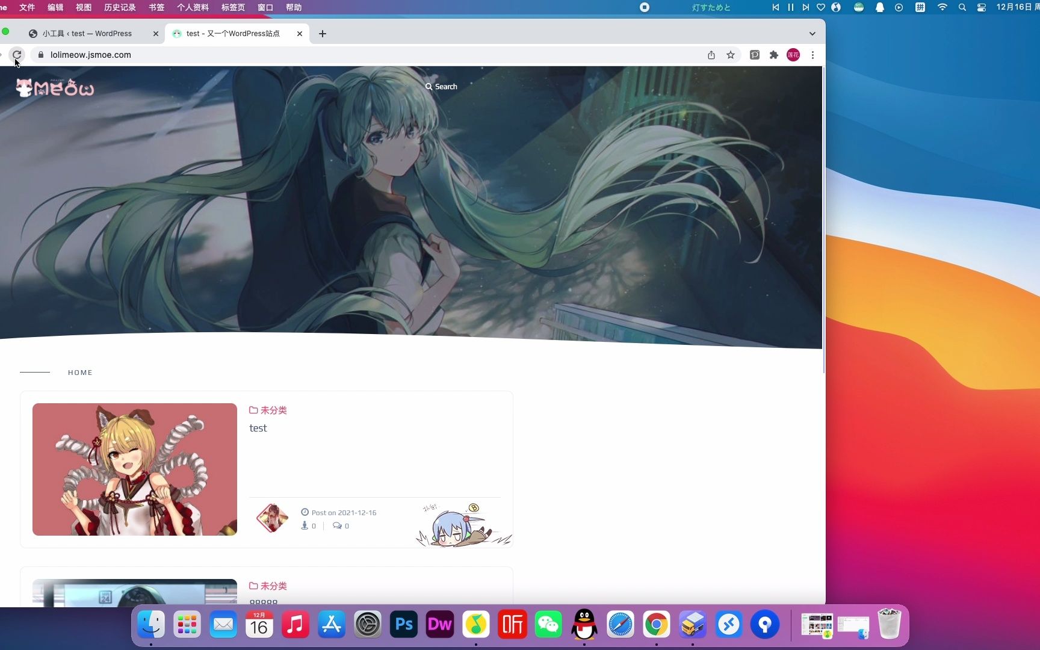Open the fox-girl thumbnail of the test post
Image resolution: width=1040 pixels, height=650 pixels.
point(135,469)
